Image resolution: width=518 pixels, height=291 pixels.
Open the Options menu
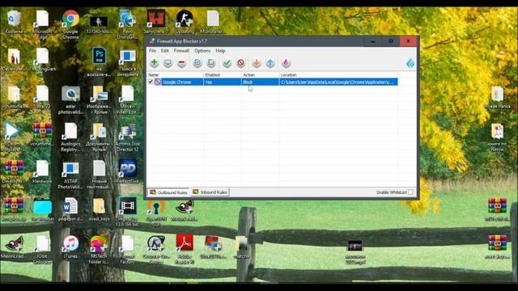pyautogui.click(x=202, y=51)
